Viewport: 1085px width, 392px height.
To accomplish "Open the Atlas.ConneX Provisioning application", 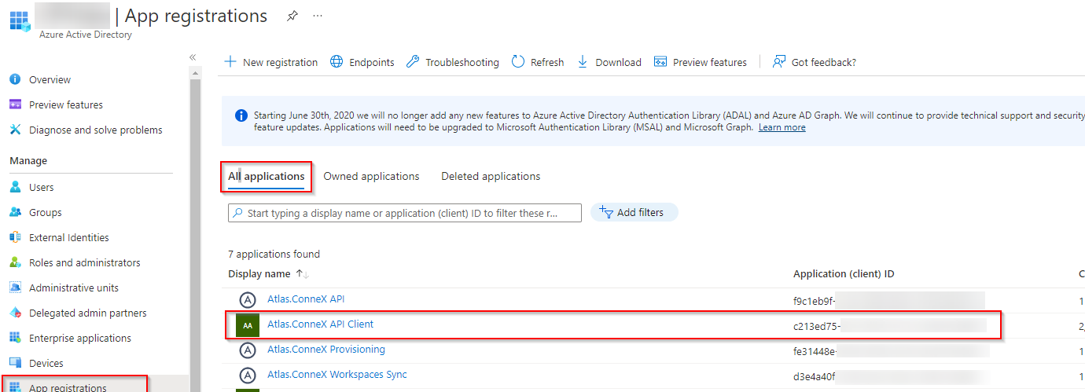I will 326,350.
